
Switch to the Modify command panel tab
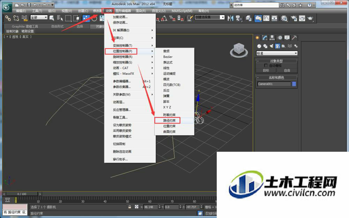pyautogui.click(x=265, y=38)
